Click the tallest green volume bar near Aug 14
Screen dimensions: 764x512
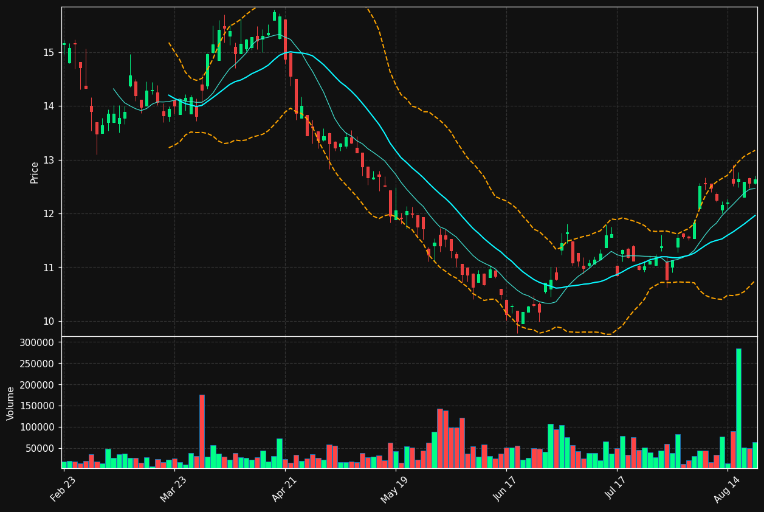[x=738, y=408]
